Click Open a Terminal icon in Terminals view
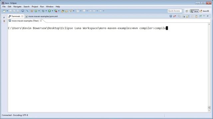The width and height of the screenshot is (213, 119). (x=171, y=16)
